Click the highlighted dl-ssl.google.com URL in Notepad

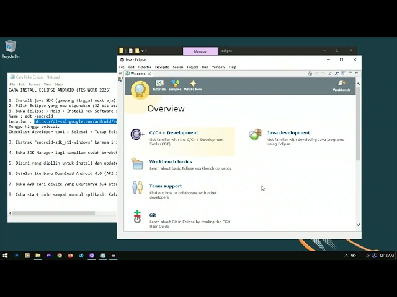click(x=76, y=121)
